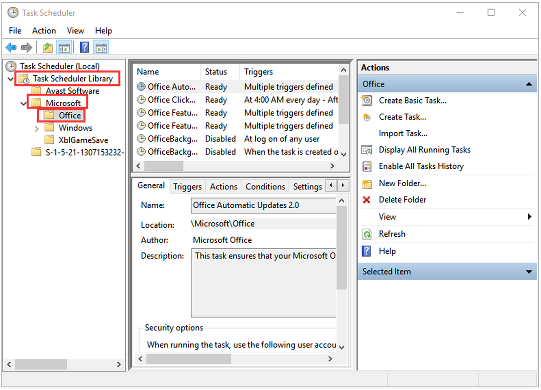Click the Forward arrow toolbar icon
This screenshot has width=541, height=390.
pos(27,47)
